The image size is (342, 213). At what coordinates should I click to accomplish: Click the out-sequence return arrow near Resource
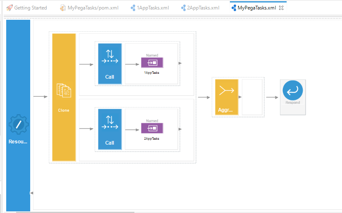(32, 193)
